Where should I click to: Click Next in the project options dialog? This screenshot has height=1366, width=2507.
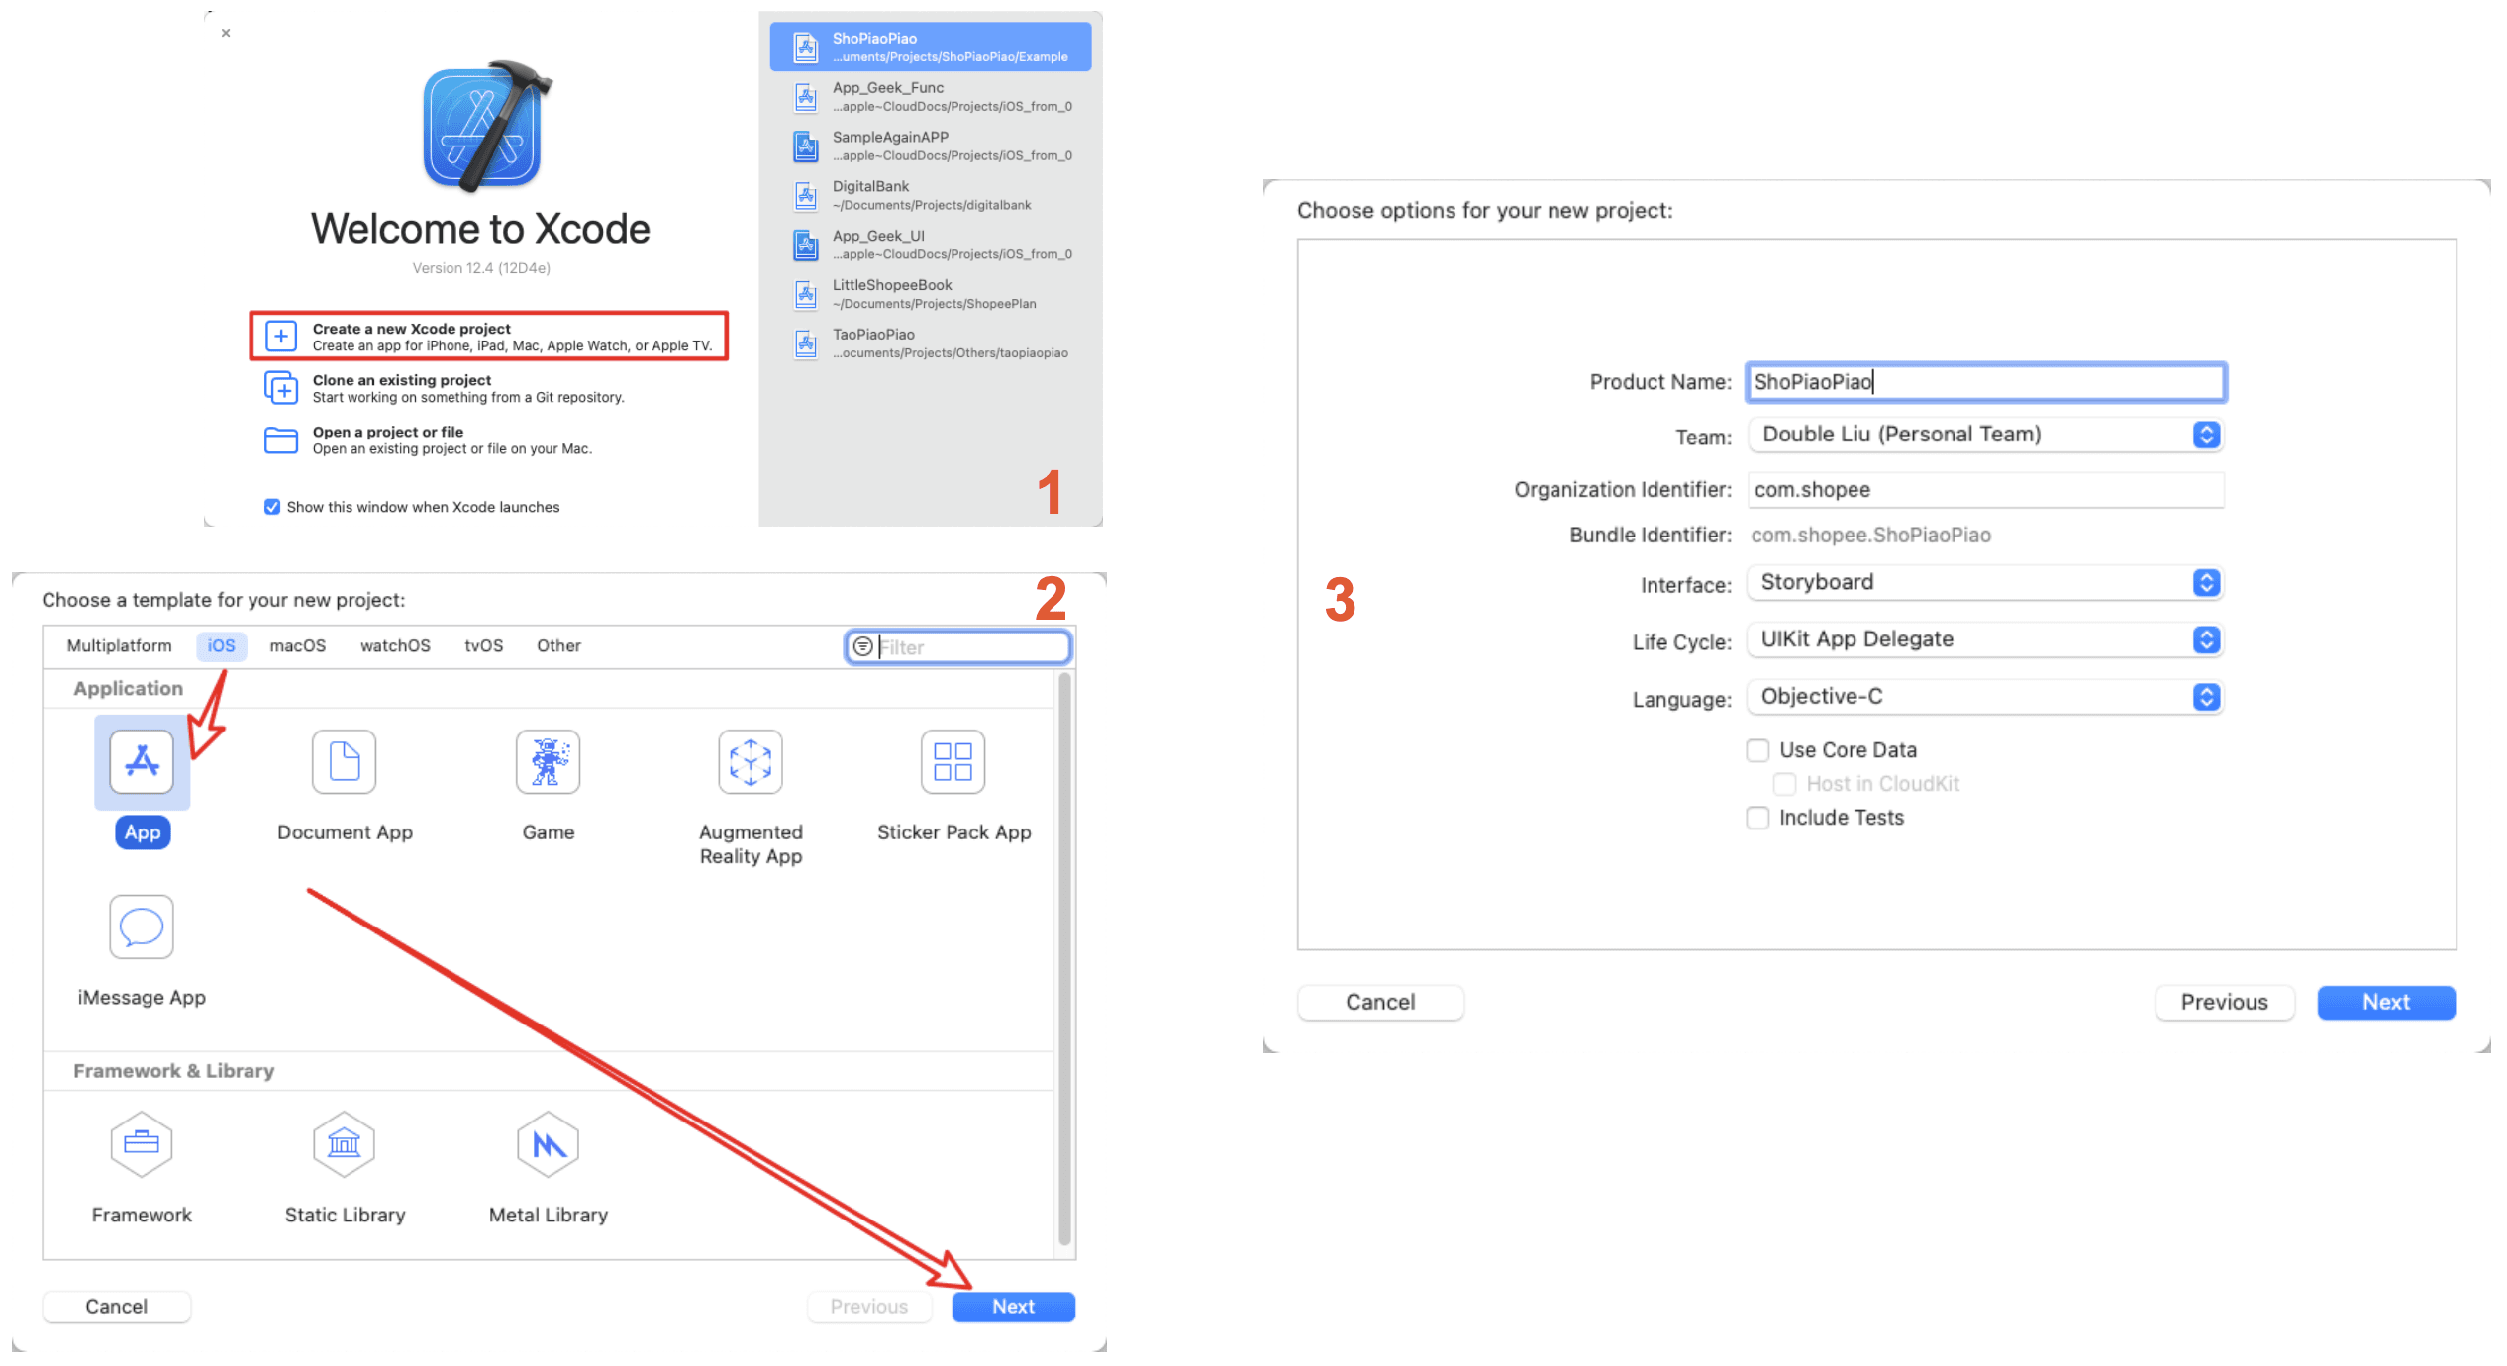[x=2386, y=1002]
